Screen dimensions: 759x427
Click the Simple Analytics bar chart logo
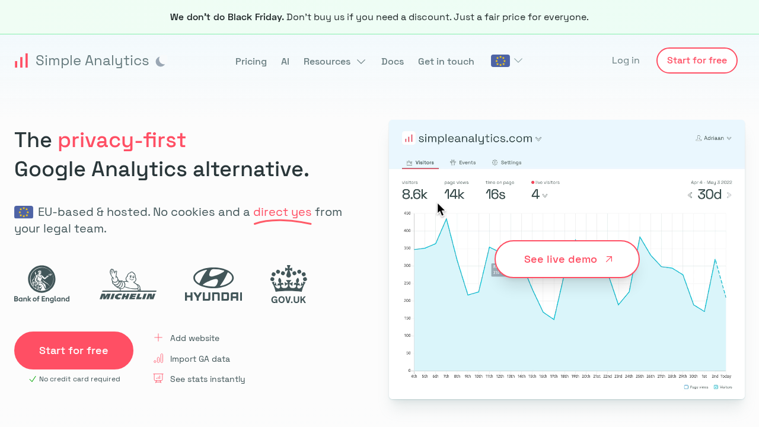[21, 60]
